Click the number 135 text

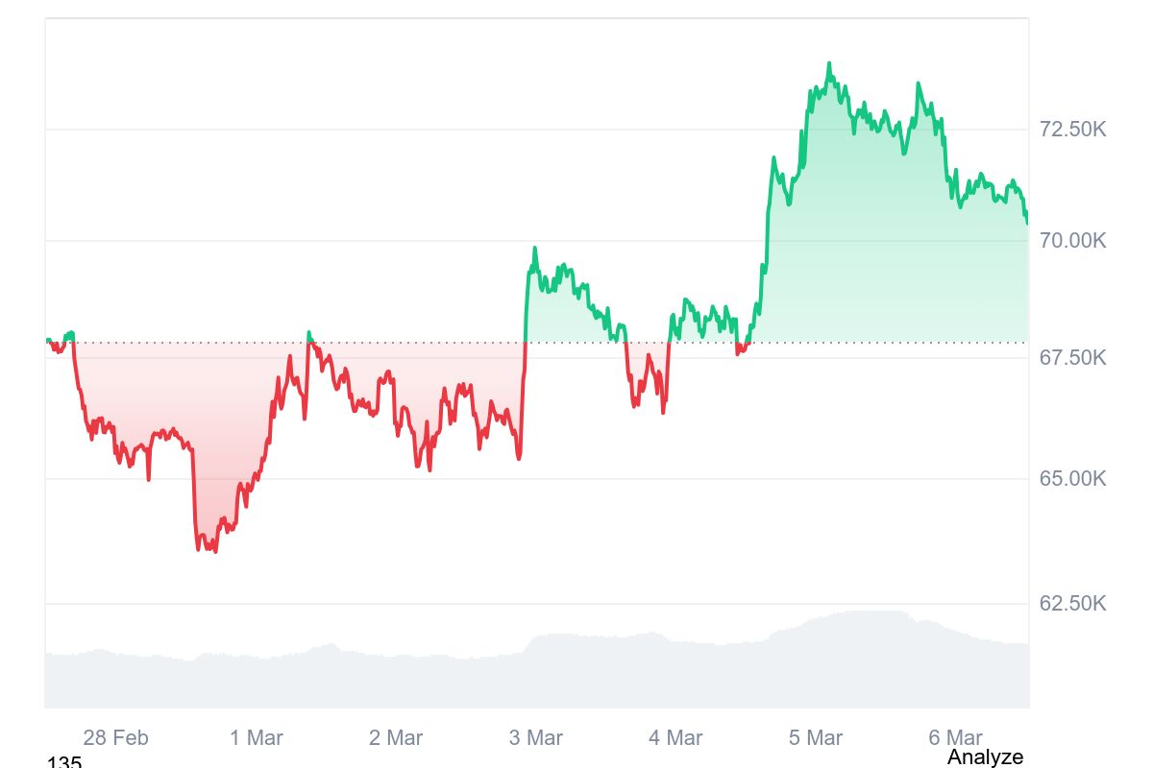(64, 762)
